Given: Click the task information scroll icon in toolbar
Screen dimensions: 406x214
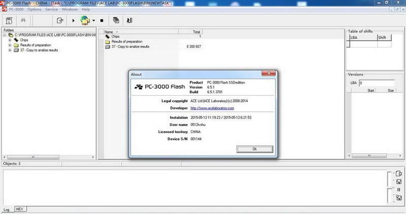Looking at the screenshot, I should click(x=9, y=20).
